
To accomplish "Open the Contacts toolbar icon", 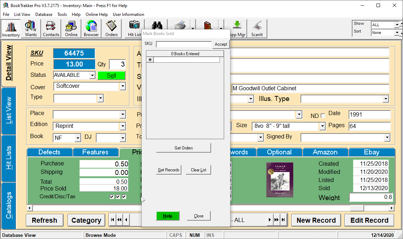I will (x=51, y=29).
